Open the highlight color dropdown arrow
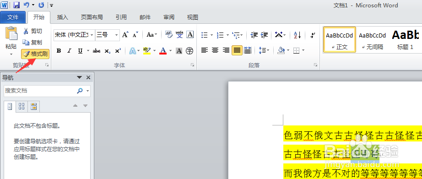Image resolution: width=422 pixels, height=179 pixels. coord(155,51)
